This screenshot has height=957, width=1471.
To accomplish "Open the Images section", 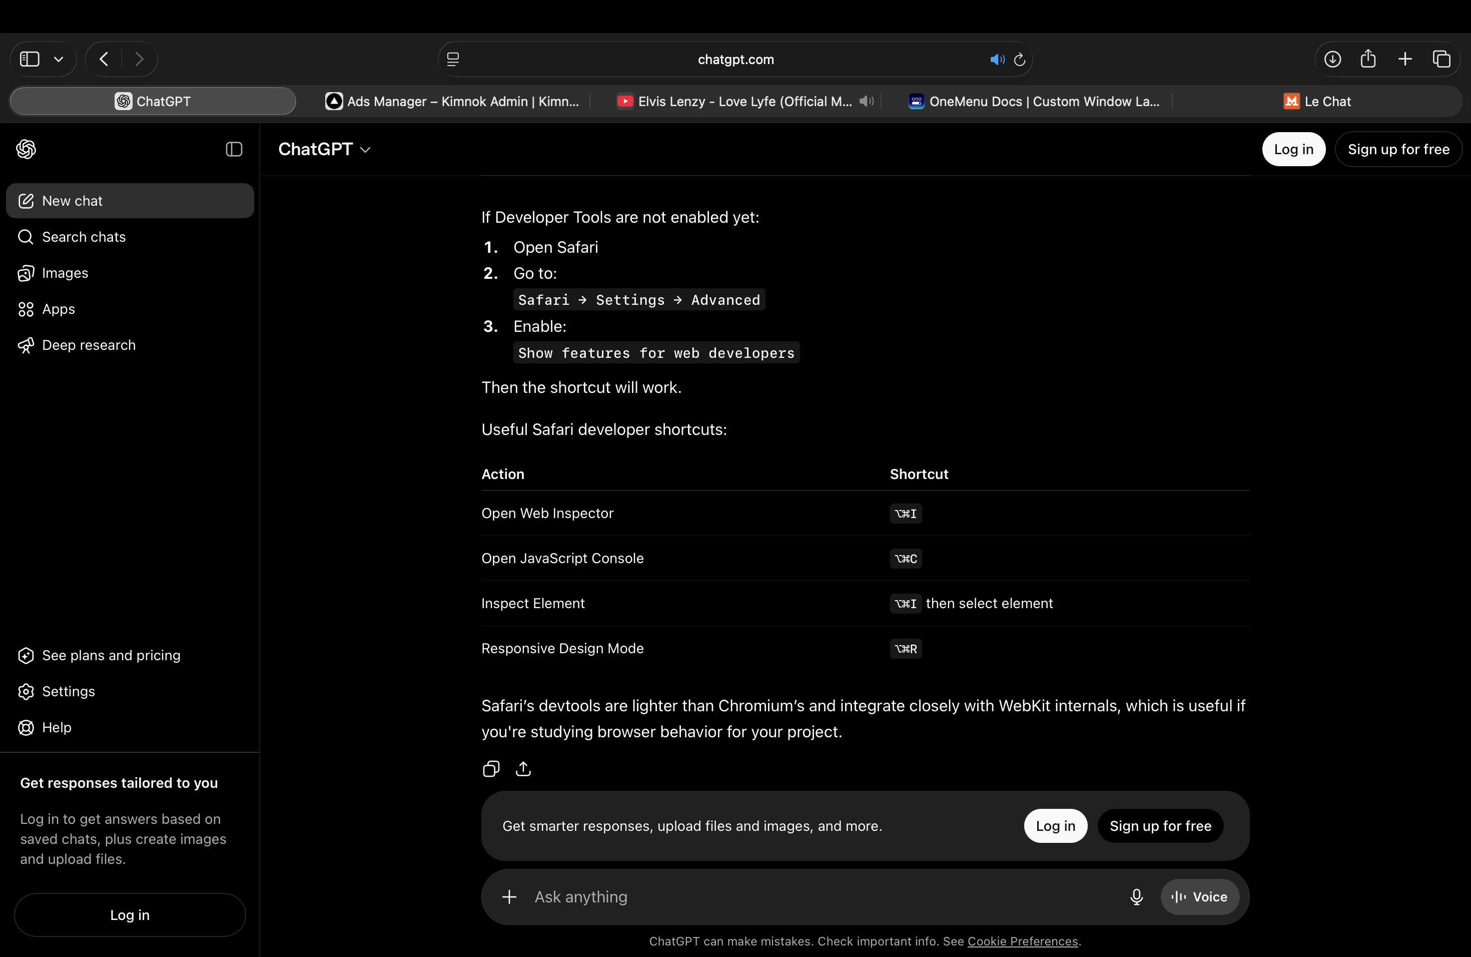I will click(130, 273).
